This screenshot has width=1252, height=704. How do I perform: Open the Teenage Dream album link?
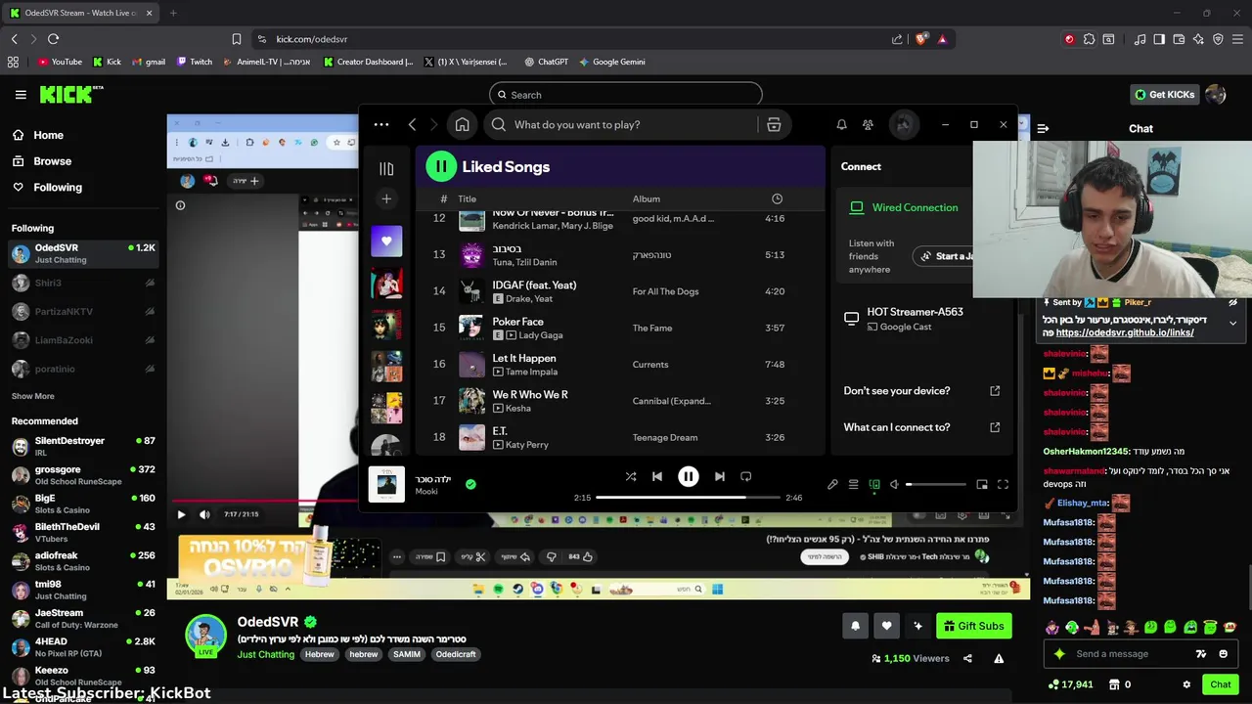pyautogui.click(x=665, y=437)
